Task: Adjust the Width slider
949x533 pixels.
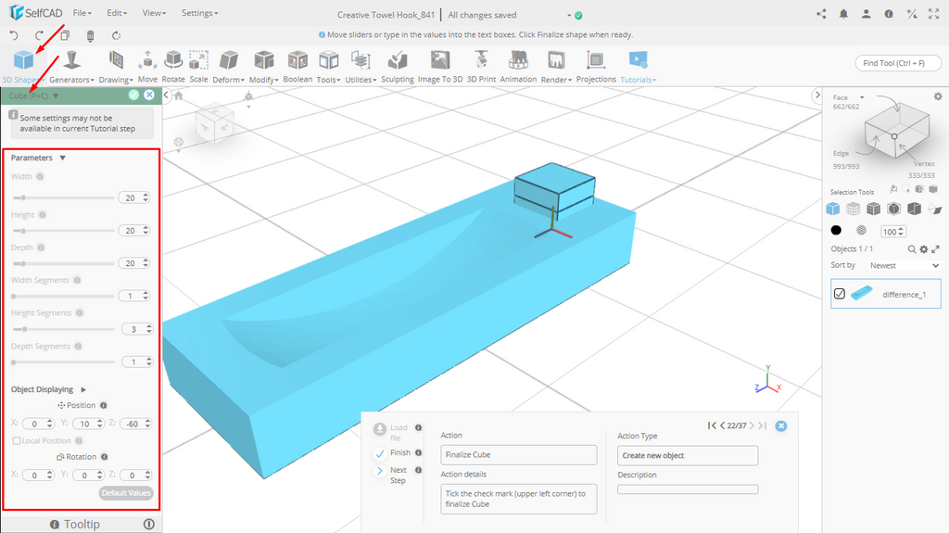Action: pos(64,197)
